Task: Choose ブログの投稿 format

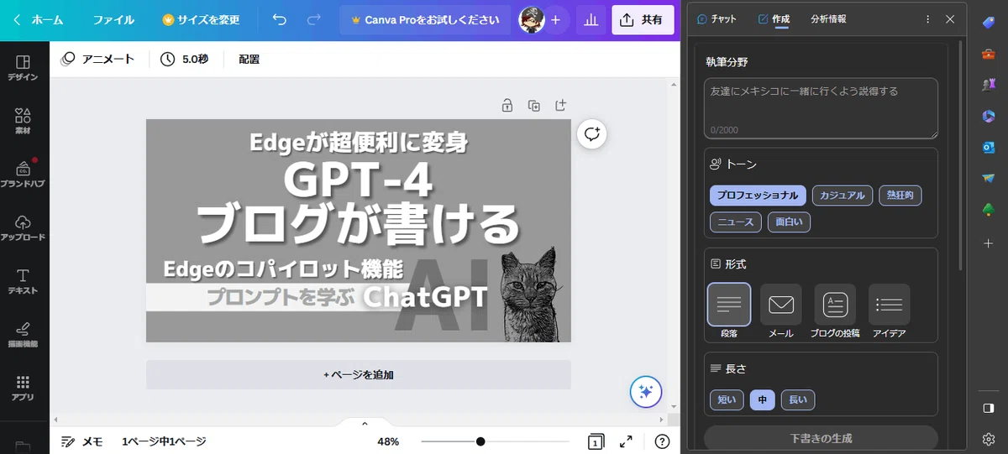Action: coord(835,310)
